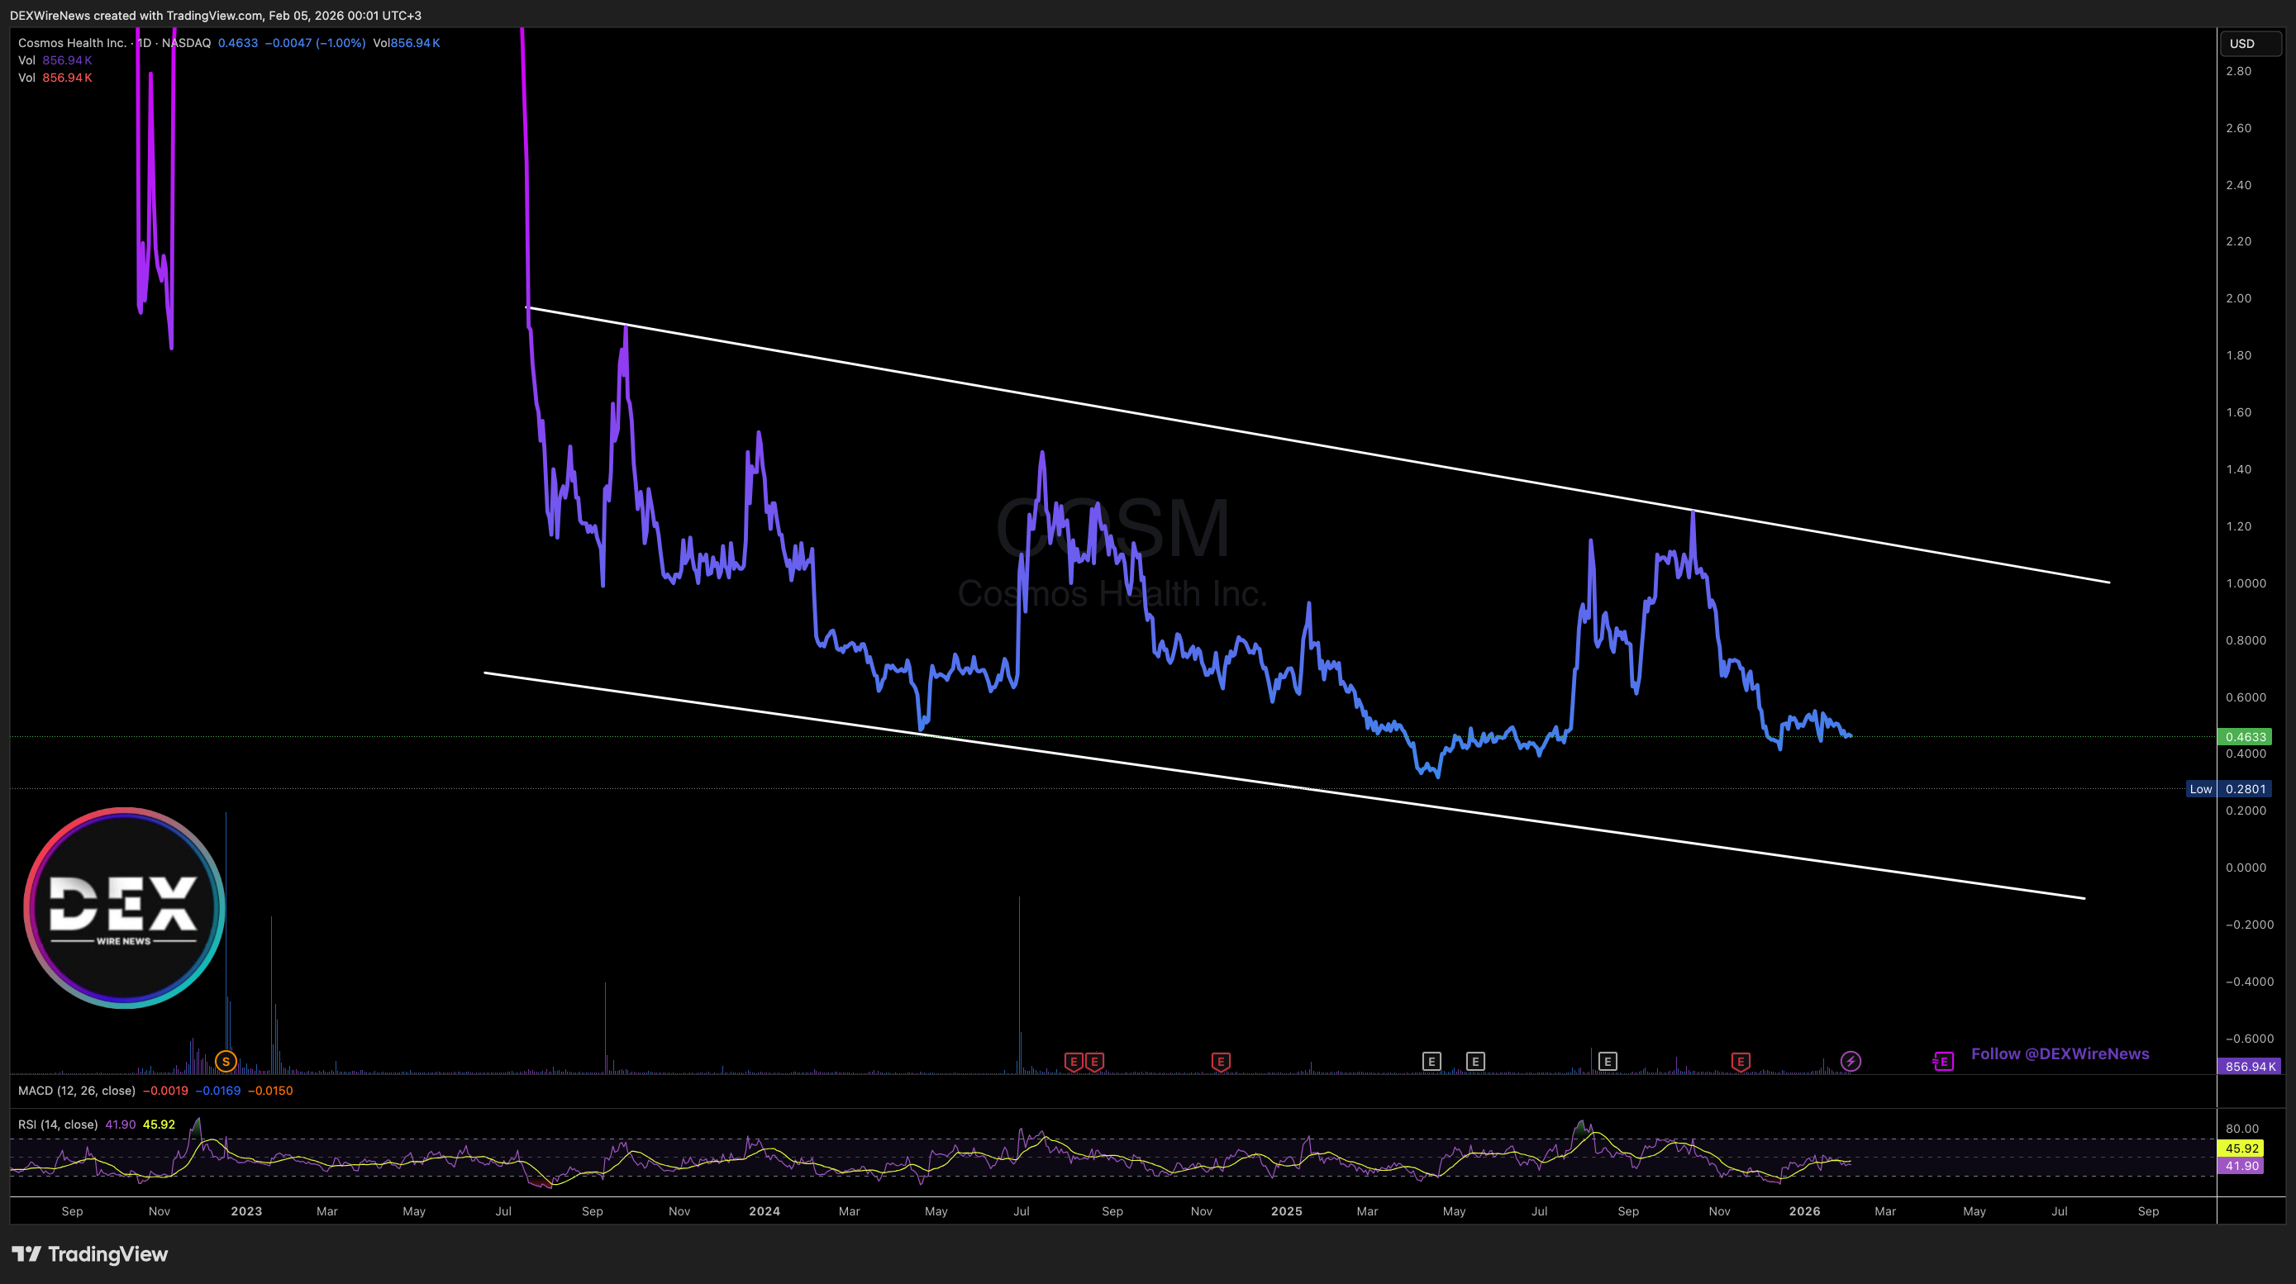Image resolution: width=2296 pixels, height=1284 pixels.
Task: Click the TradingView logo at bottom left
Action: click(x=90, y=1253)
